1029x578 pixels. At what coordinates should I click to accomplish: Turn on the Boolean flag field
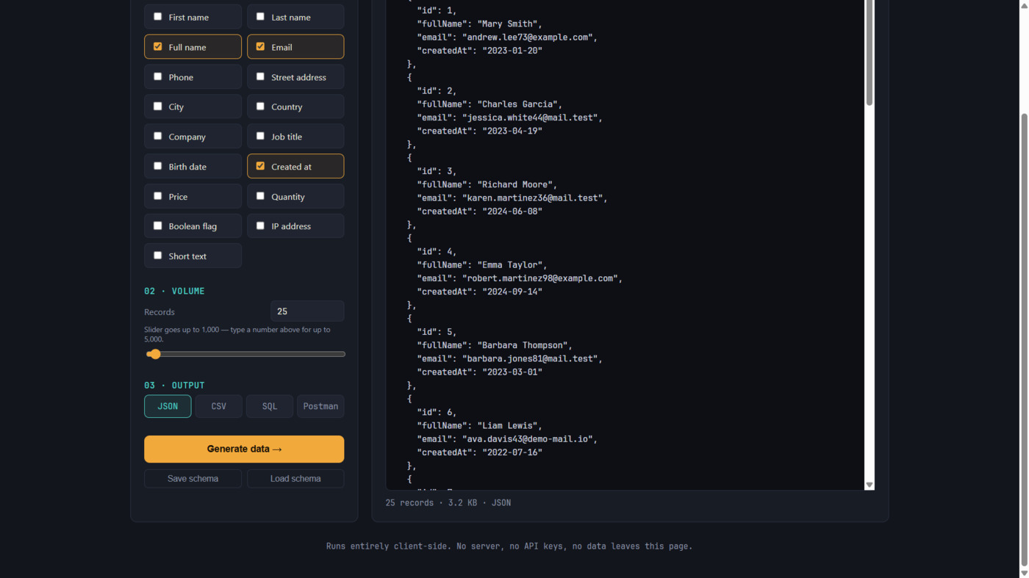tap(157, 225)
